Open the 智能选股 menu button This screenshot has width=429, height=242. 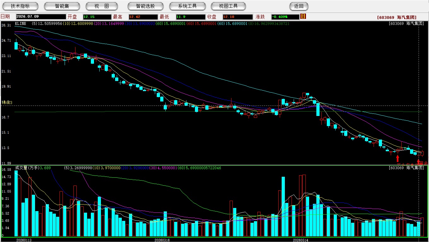145,6
